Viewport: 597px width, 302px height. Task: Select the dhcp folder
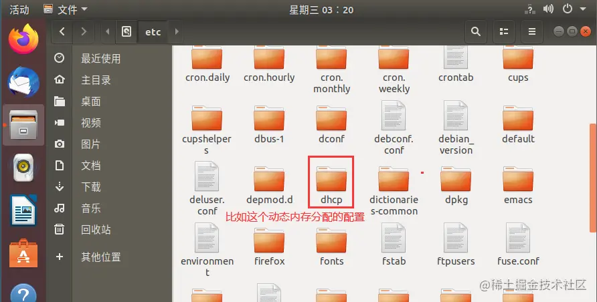coord(331,186)
